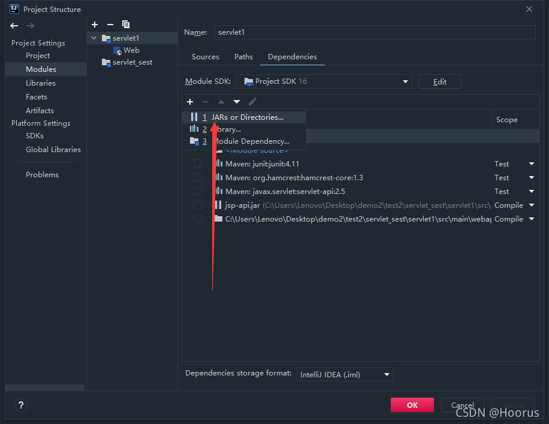Screen dimensions: 549x424
Task: Open help with question mark icon
Action: pos(21,405)
